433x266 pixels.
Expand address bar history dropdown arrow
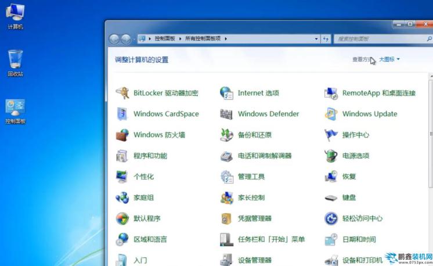(x=316, y=39)
